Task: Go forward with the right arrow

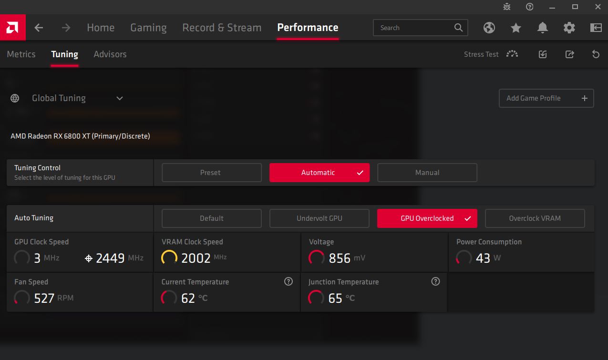Action: point(66,28)
